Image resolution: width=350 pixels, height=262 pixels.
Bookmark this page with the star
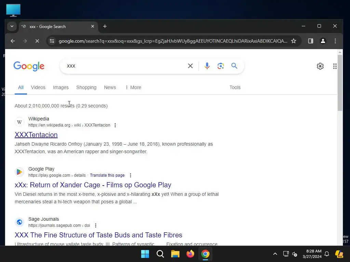(x=294, y=41)
